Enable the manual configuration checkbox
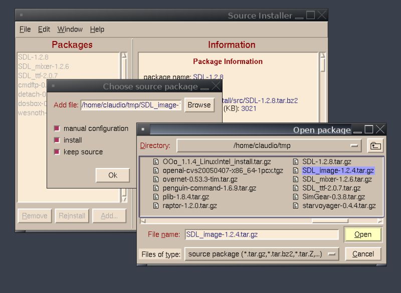The image size is (401, 293). [x=57, y=128]
